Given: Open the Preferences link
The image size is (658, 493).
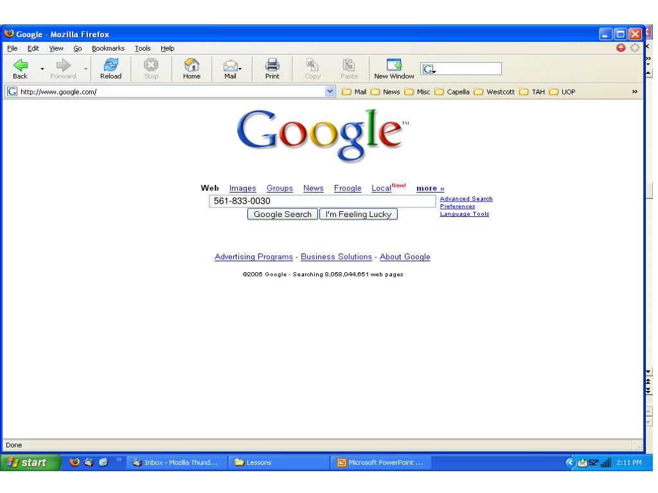Looking at the screenshot, I should (458, 206).
